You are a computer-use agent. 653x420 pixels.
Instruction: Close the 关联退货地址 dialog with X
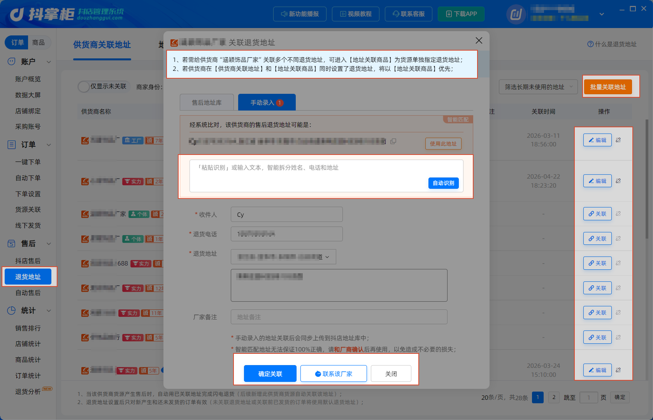tap(479, 40)
